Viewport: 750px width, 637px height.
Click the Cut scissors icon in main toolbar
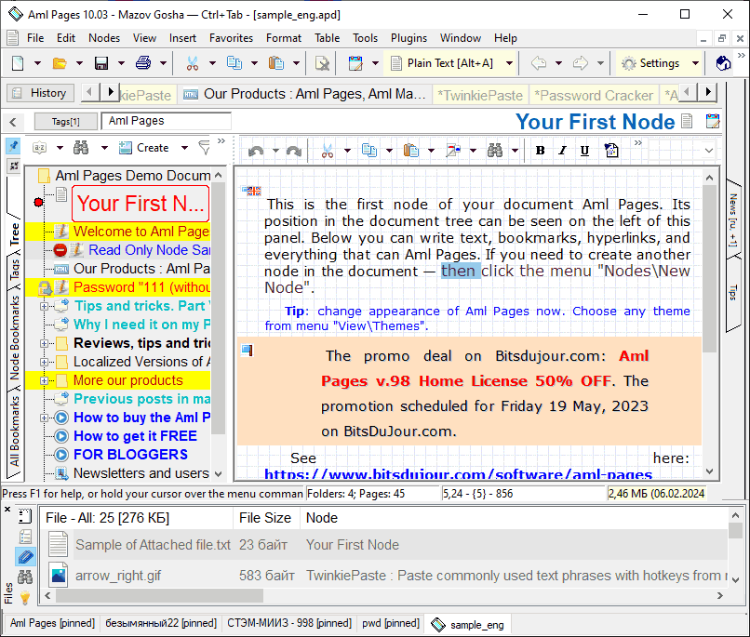193,63
